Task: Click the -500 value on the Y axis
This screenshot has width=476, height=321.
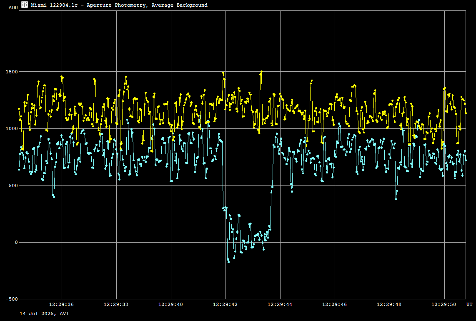Action: (11, 299)
